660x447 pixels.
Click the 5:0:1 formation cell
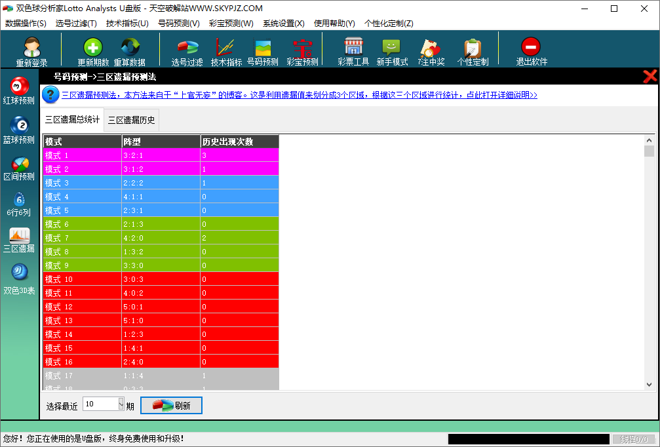tap(161, 307)
